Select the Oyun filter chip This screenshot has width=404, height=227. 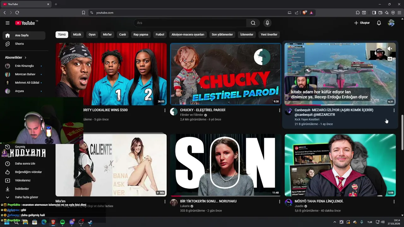pos(92,34)
